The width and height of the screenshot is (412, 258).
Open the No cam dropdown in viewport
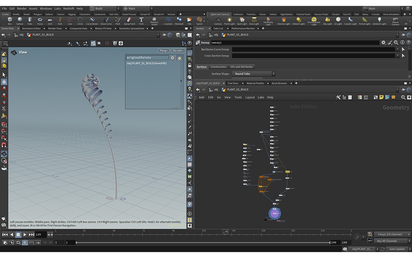coord(177,51)
